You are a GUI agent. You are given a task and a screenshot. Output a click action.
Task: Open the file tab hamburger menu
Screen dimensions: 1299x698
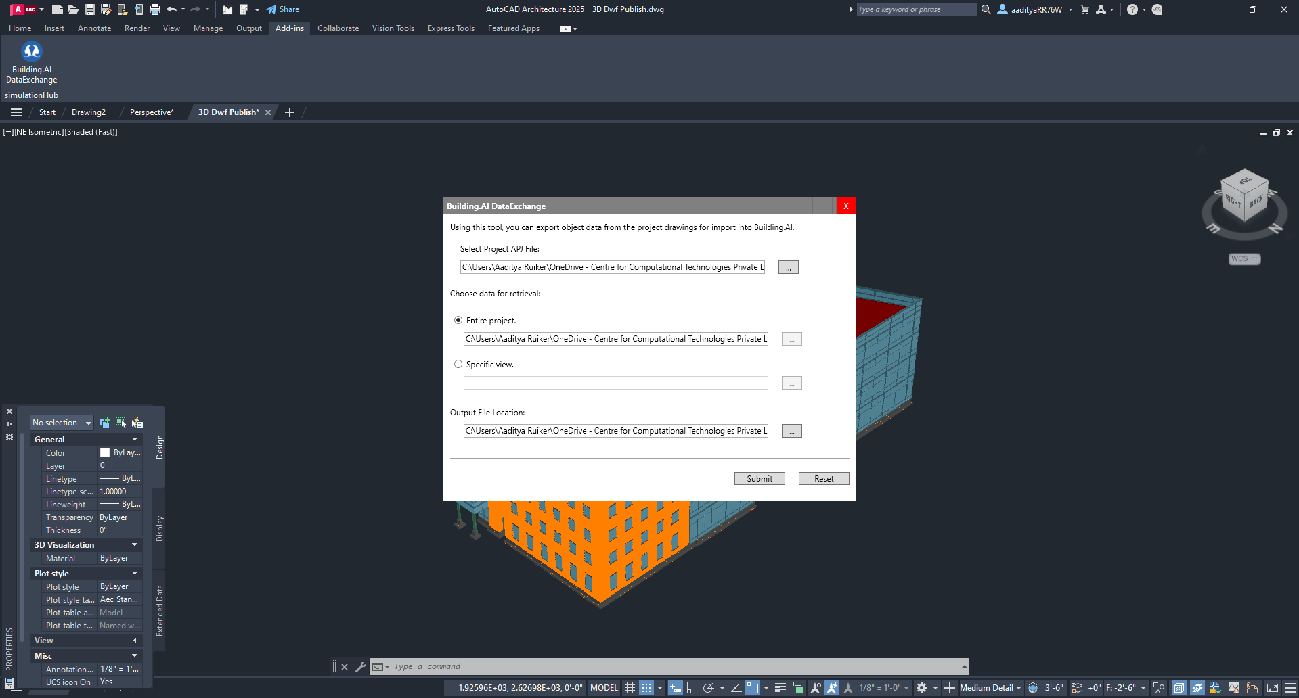(x=16, y=112)
